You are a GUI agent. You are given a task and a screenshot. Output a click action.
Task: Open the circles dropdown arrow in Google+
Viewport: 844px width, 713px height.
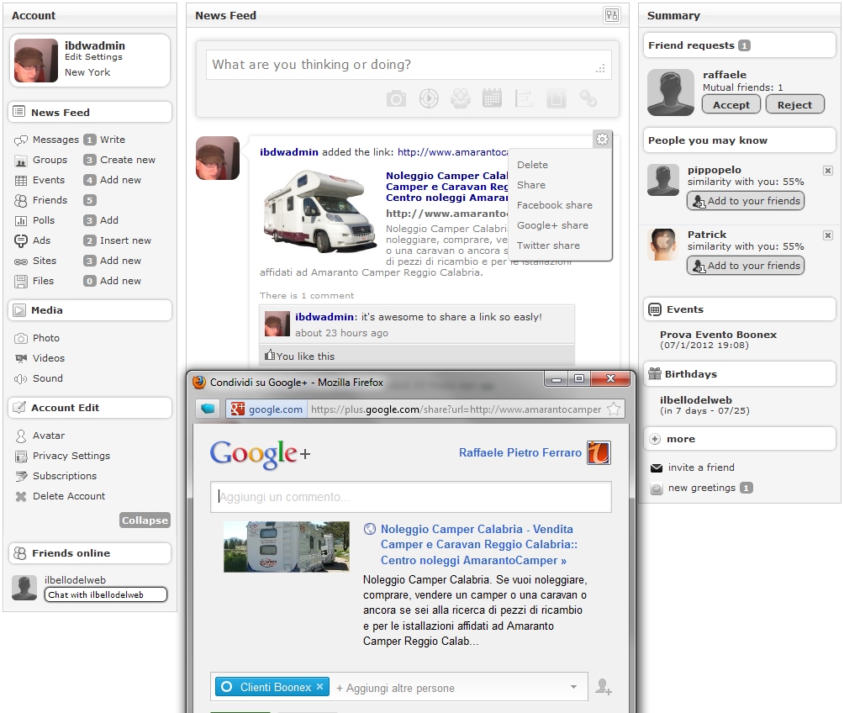[x=573, y=687]
